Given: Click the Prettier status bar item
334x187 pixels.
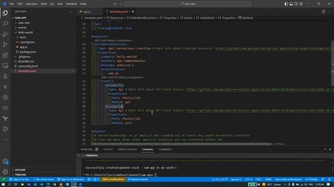Looking at the screenshot, I should pyautogui.click(x=312, y=179).
